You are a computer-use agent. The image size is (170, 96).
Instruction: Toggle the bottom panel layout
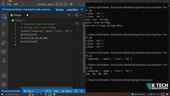pyautogui.click(x=61, y=4)
